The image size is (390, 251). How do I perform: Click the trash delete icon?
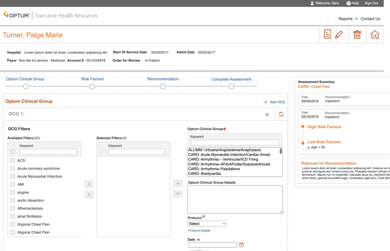point(357,34)
